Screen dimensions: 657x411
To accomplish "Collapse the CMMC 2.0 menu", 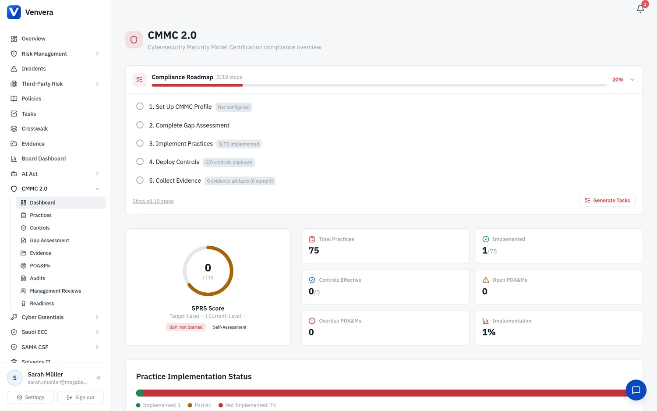I will tap(97, 189).
